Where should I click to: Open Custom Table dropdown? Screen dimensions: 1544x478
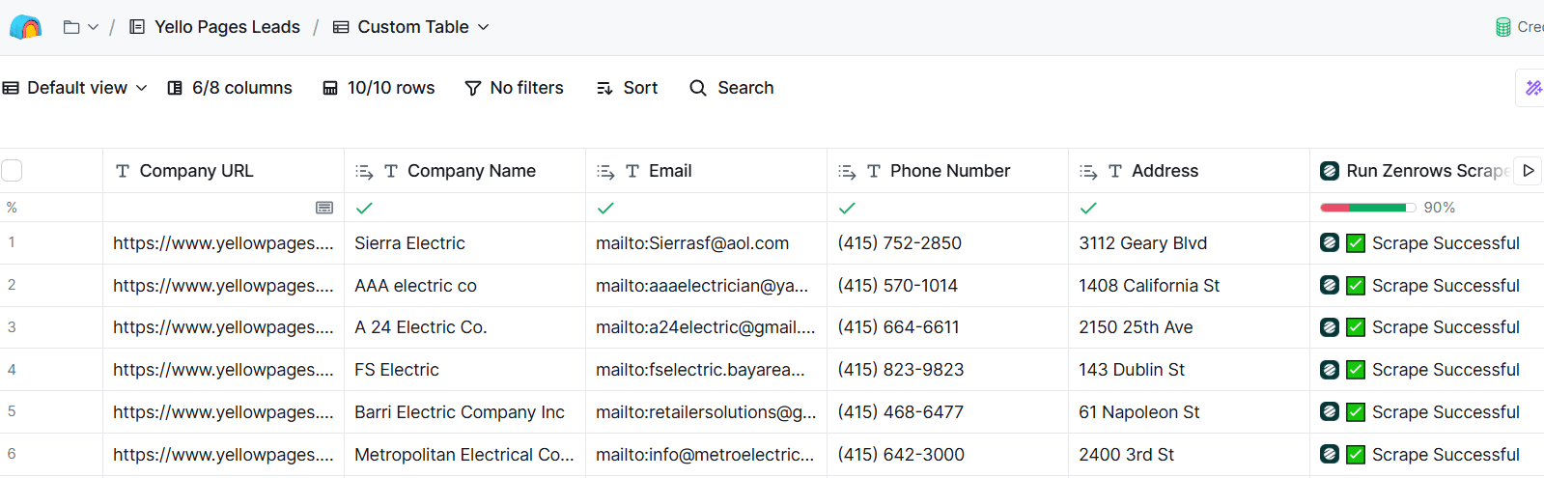[411, 27]
